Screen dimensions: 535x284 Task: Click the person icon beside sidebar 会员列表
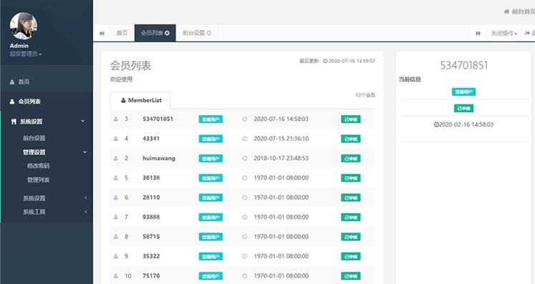12,102
